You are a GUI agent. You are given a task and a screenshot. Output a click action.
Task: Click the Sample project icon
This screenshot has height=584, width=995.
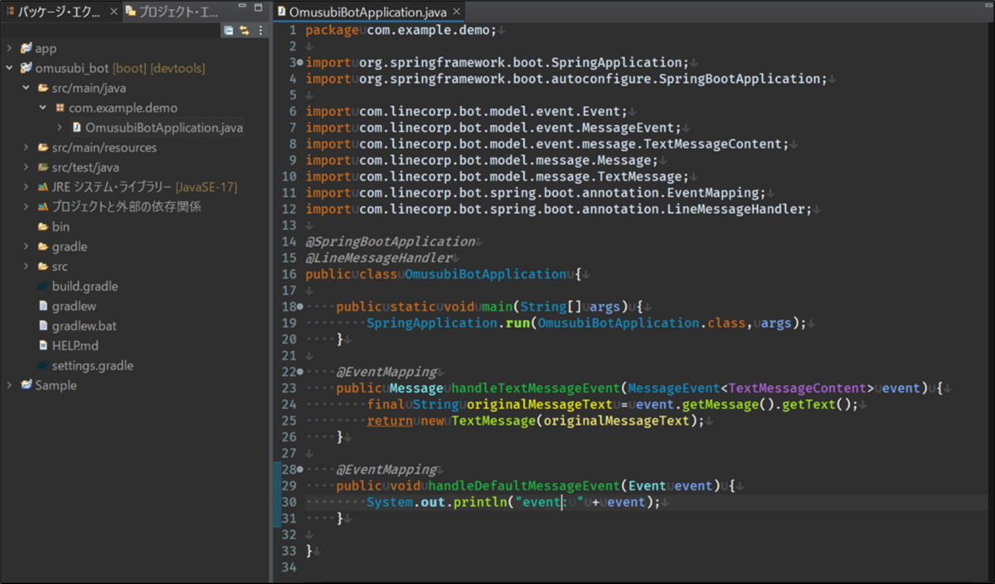[x=27, y=385]
